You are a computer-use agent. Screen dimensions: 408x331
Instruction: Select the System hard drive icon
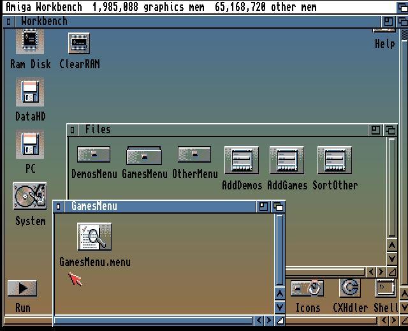coord(30,196)
